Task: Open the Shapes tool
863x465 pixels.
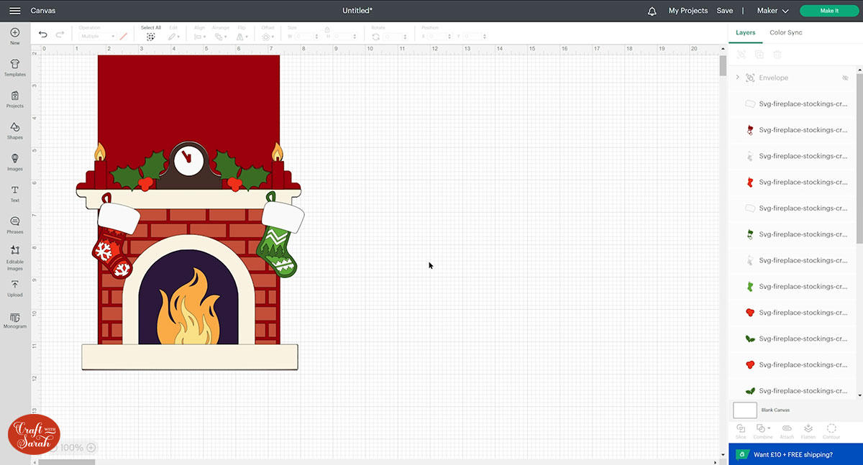Action: pos(14,130)
